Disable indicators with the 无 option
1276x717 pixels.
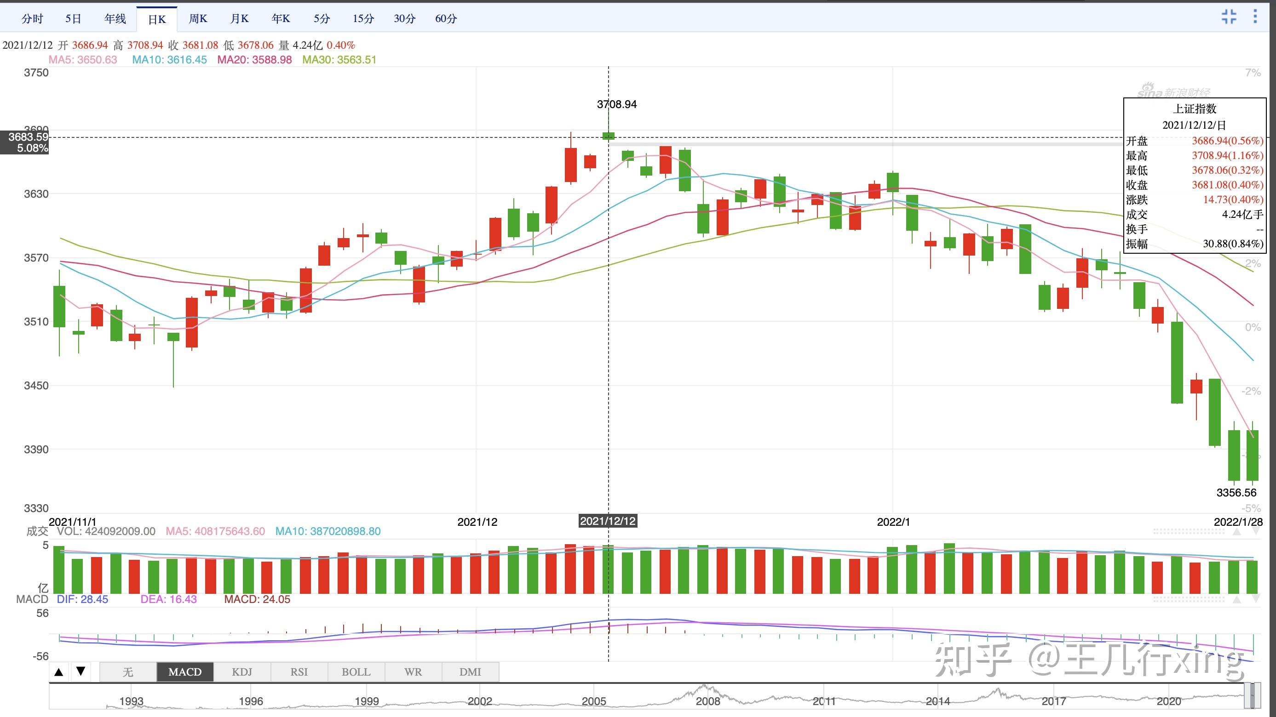click(x=128, y=672)
